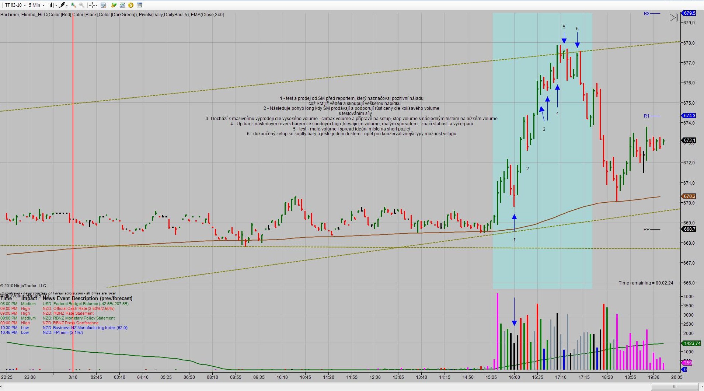
Task: Click the R2 pivot label
Action: pos(647,14)
